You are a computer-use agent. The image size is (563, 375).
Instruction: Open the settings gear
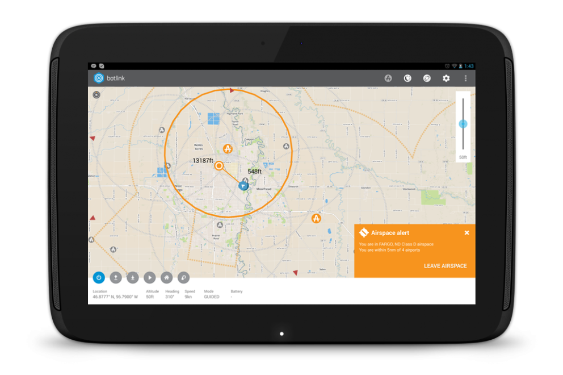tap(446, 78)
